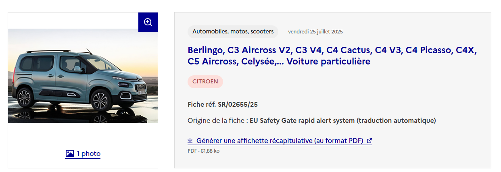The image size is (501, 172).
Task: Click the rear wheel of the pictured car
Action: pos(24,97)
